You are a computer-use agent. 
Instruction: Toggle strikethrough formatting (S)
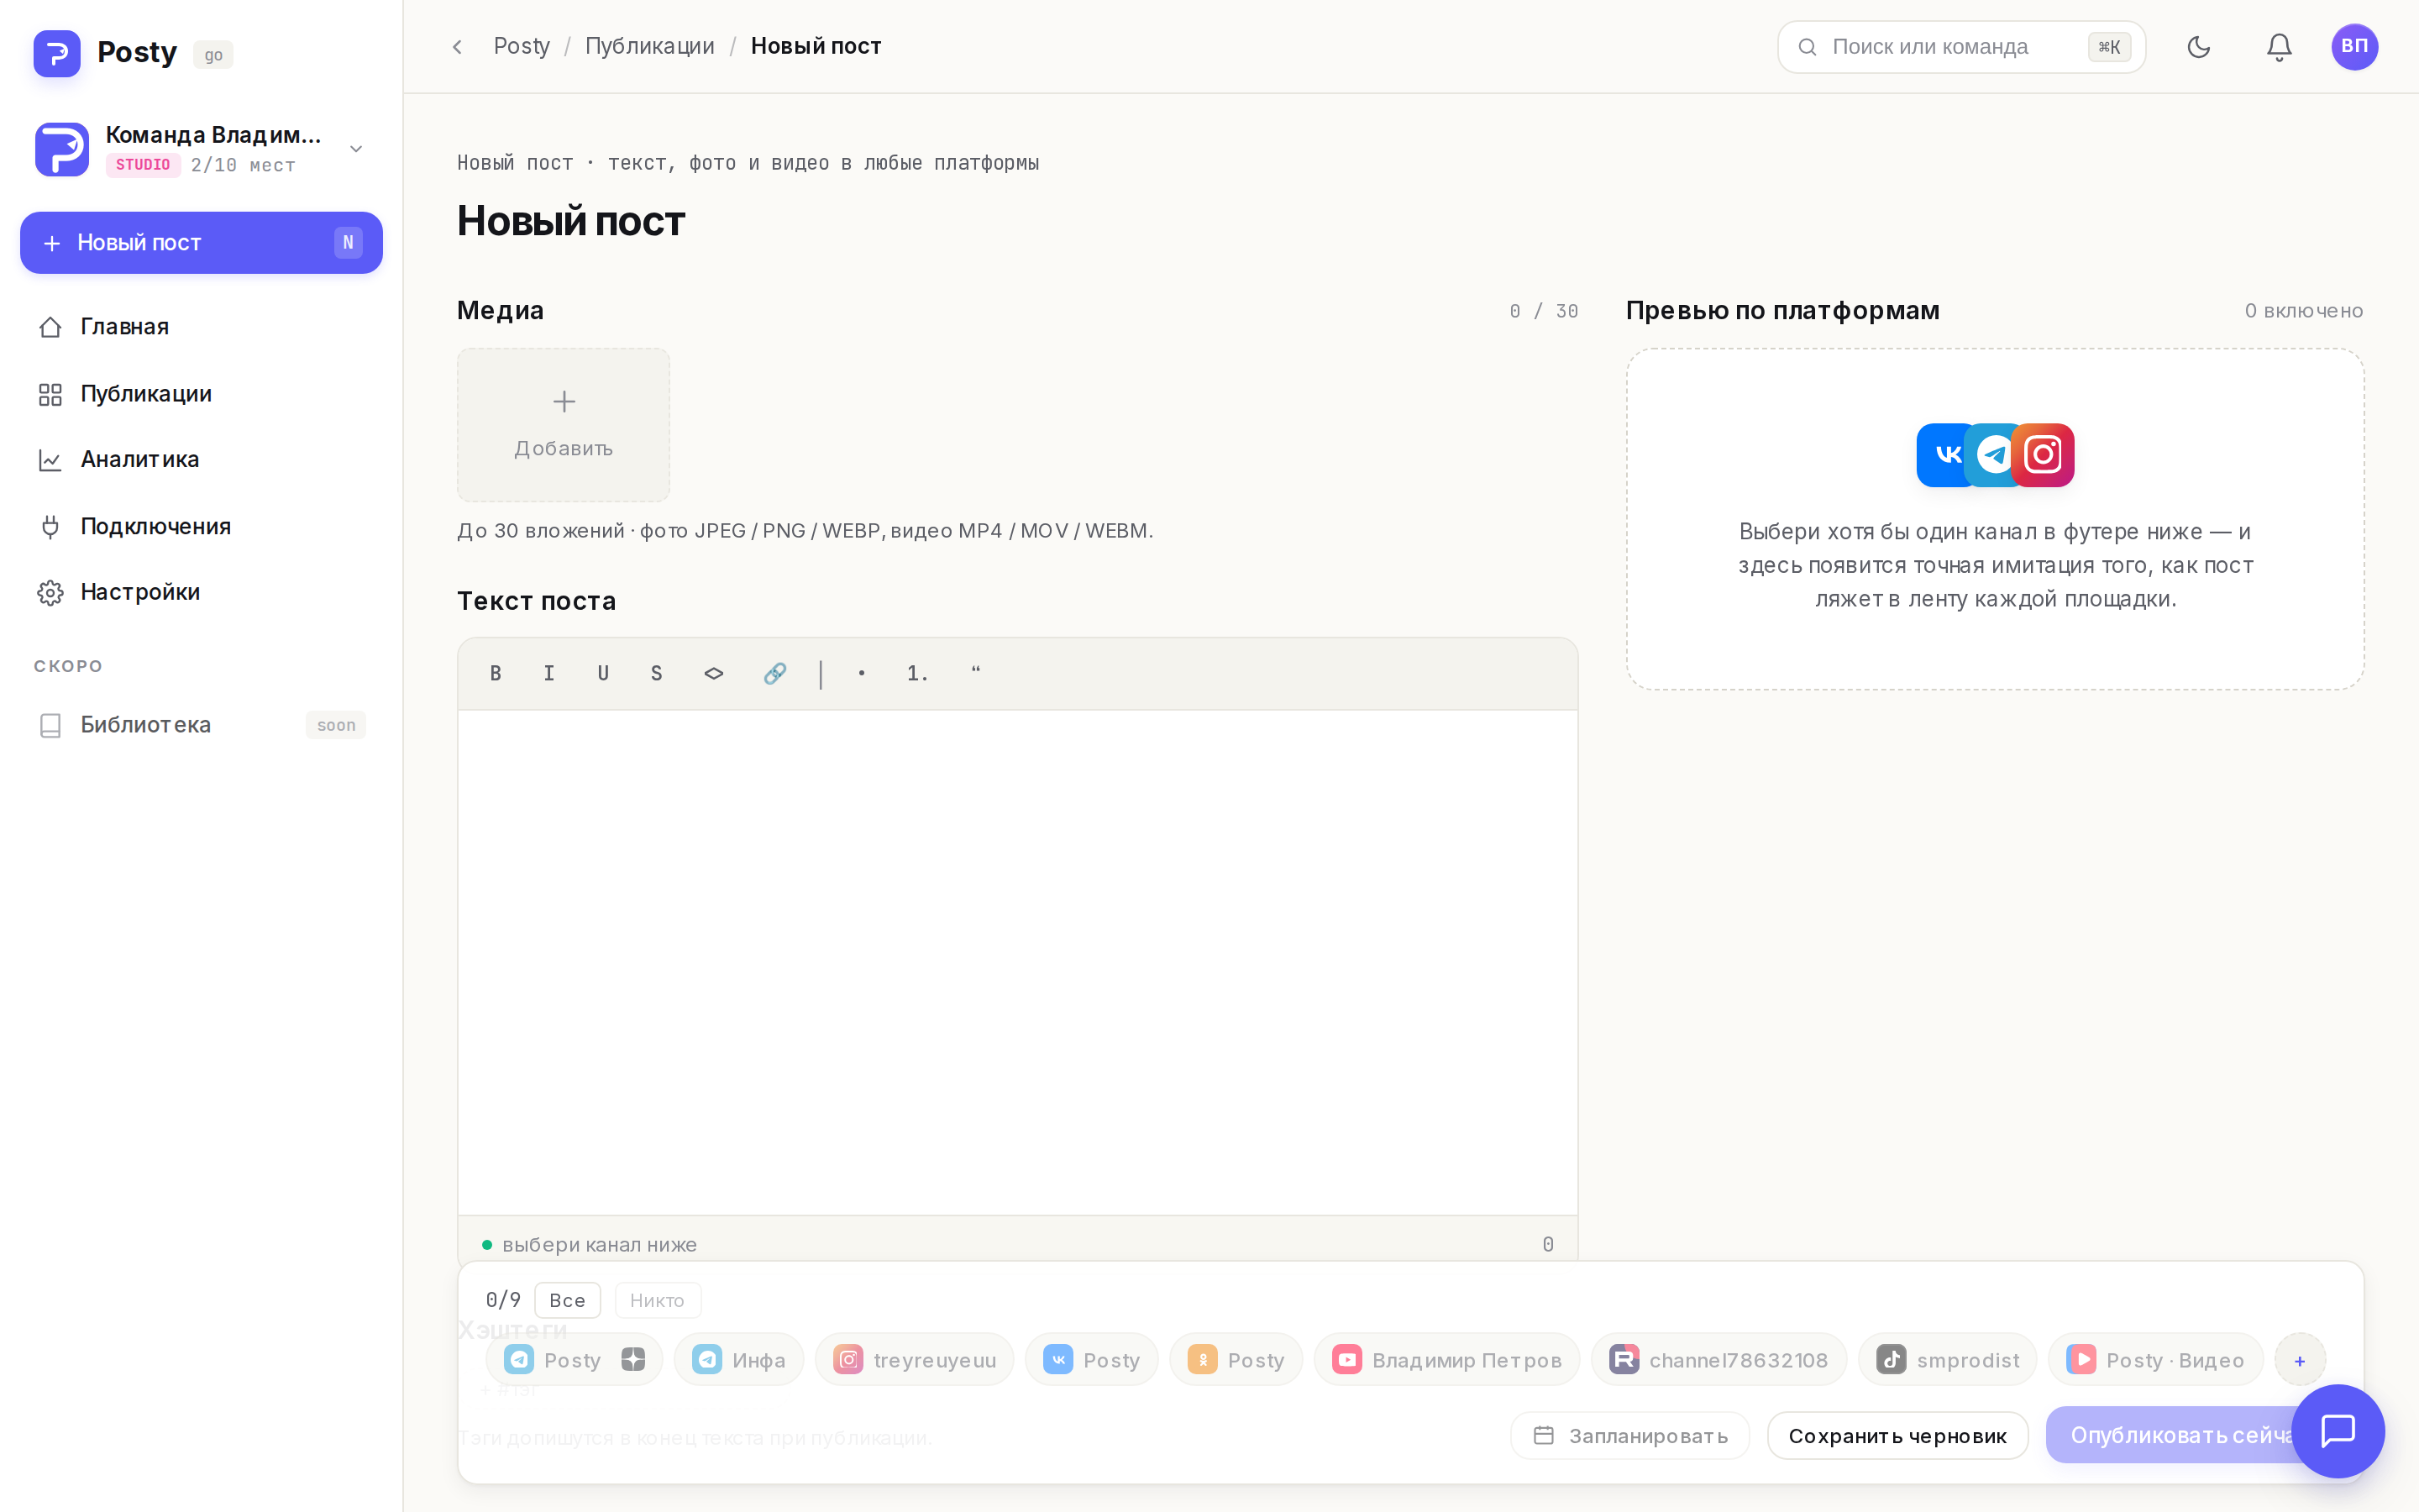657,673
